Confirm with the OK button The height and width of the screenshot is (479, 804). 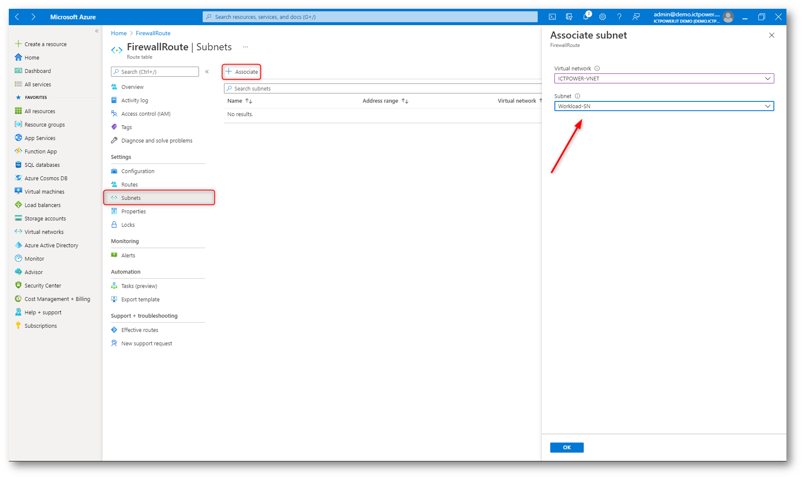click(x=567, y=447)
